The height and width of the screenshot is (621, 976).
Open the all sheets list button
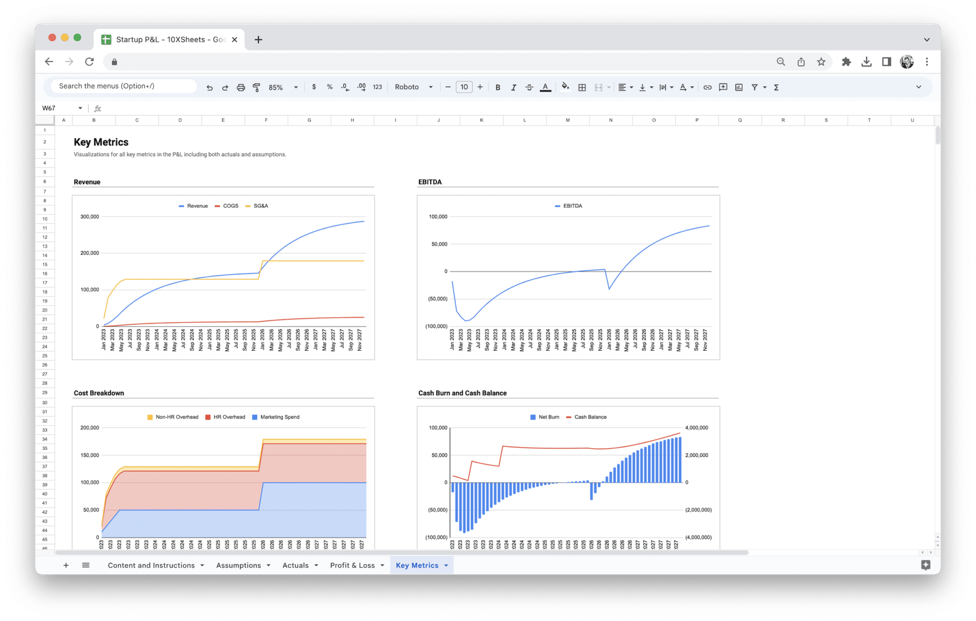coord(86,565)
